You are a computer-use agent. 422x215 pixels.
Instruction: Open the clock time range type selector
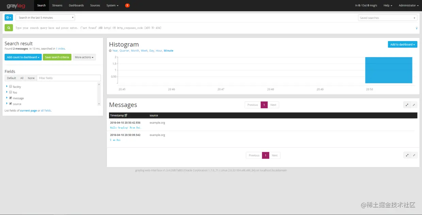point(9,17)
